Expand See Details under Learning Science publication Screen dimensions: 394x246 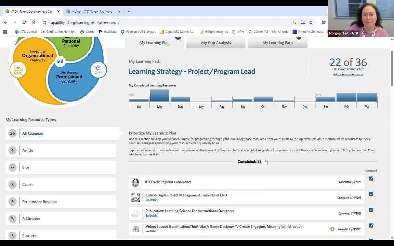(x=152, y=216)
